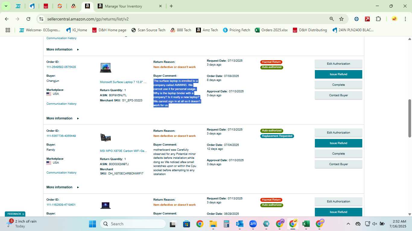Open the IG_Home bookmark
The image size is (412, 231).
click(77, 30)
